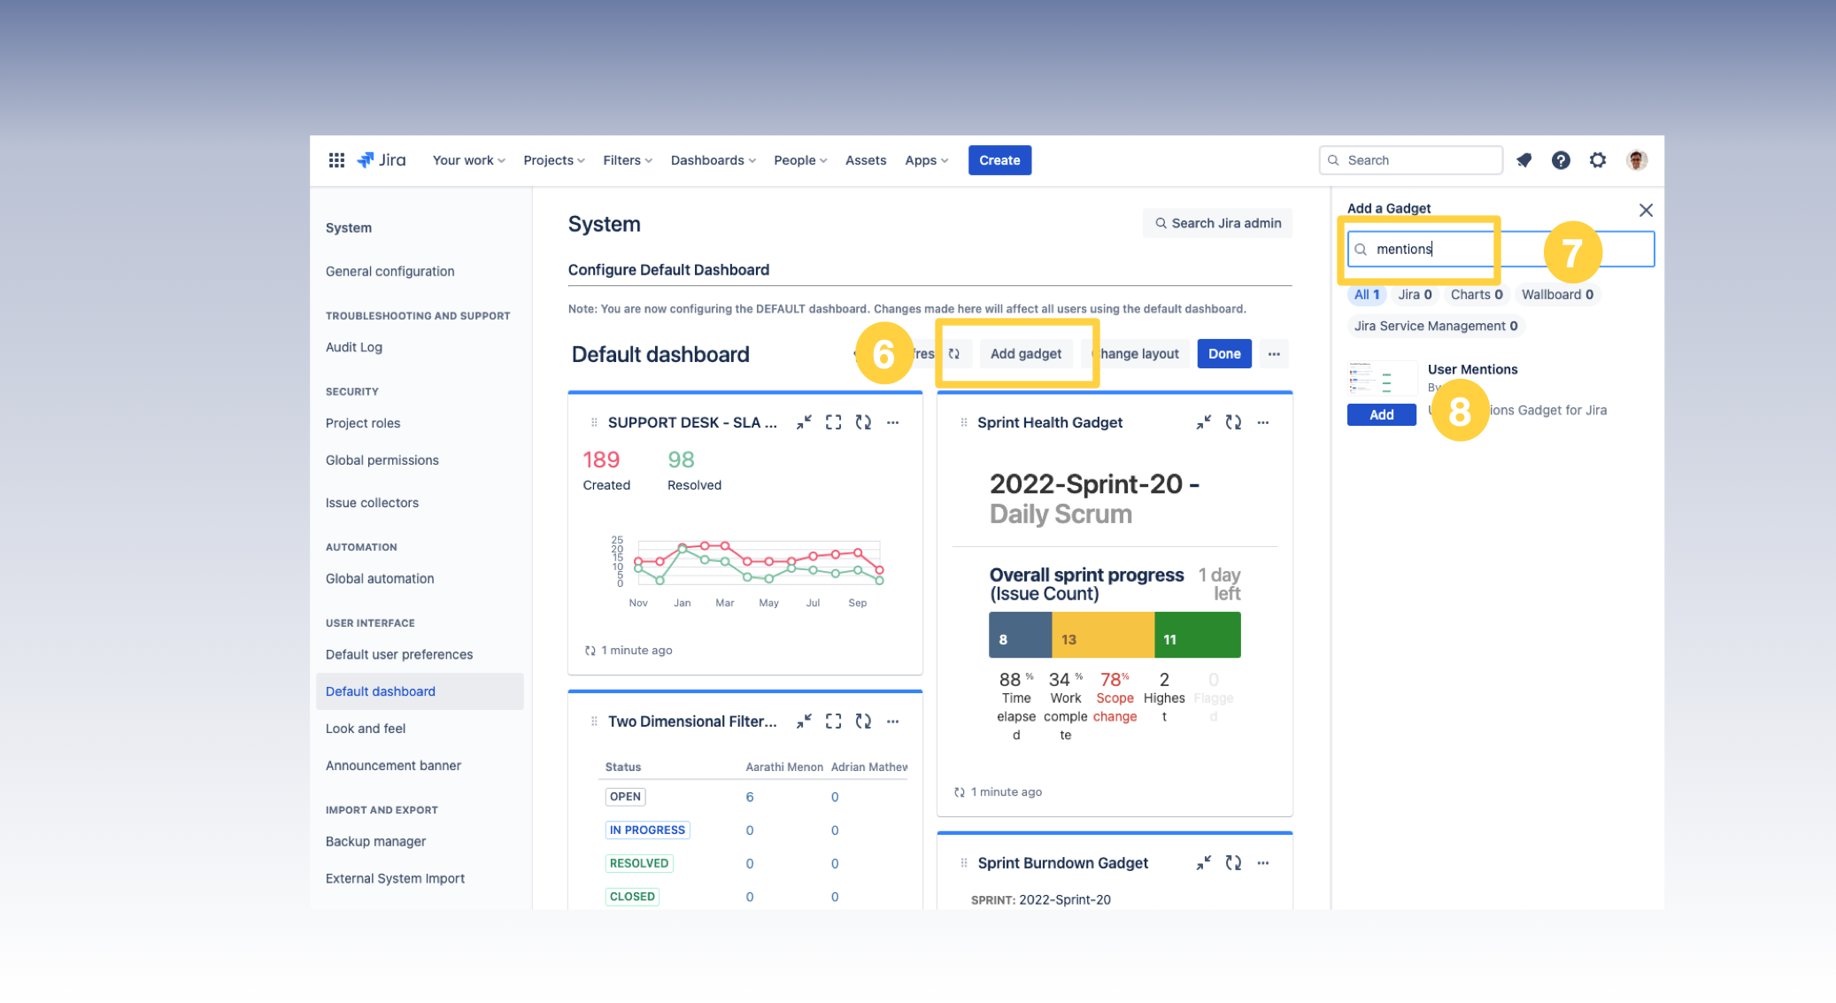Open the help question mark icon

tap(1561, 160)
